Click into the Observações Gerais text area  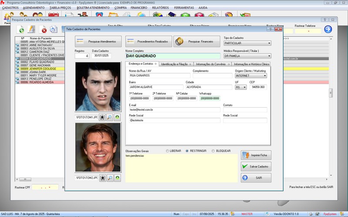[181, 168]
